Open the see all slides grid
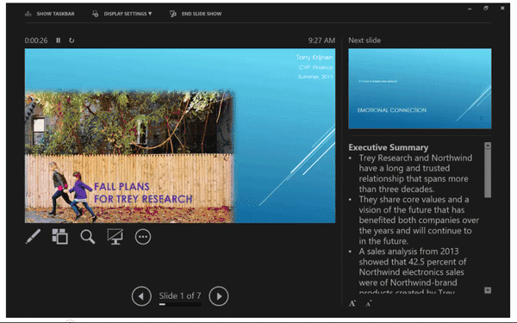The height and width of the screenshot is (323, 517). point(60,237)
